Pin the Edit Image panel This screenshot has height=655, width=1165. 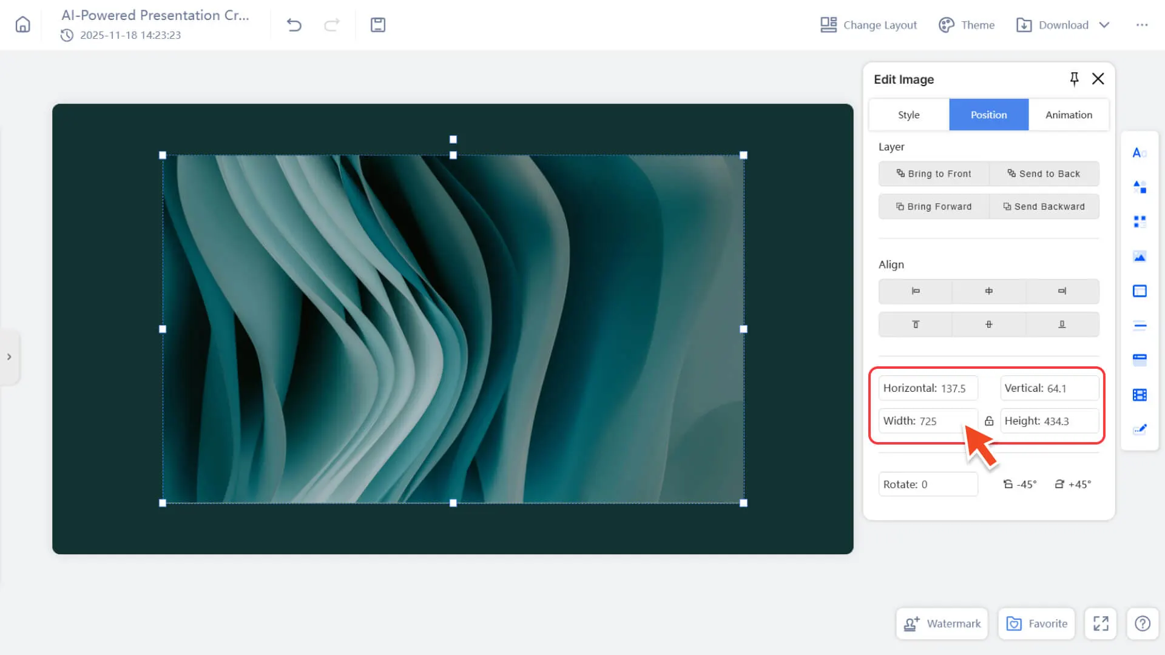(x=1074, y=79)
